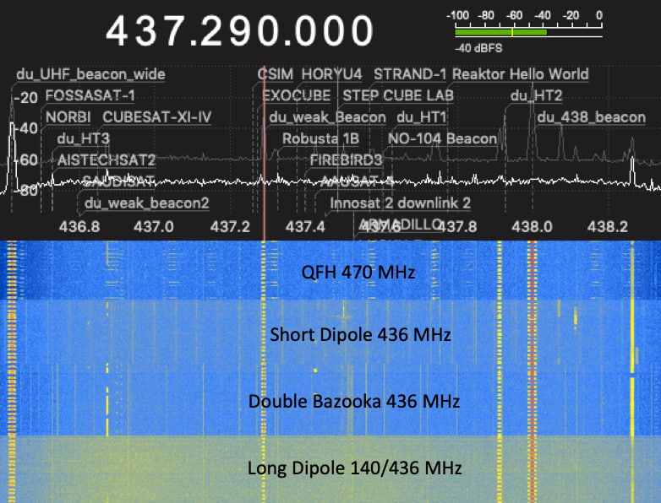Choose the STEP CUBE LAB bookmark
The image size is (661, 503).
(399, 95)
